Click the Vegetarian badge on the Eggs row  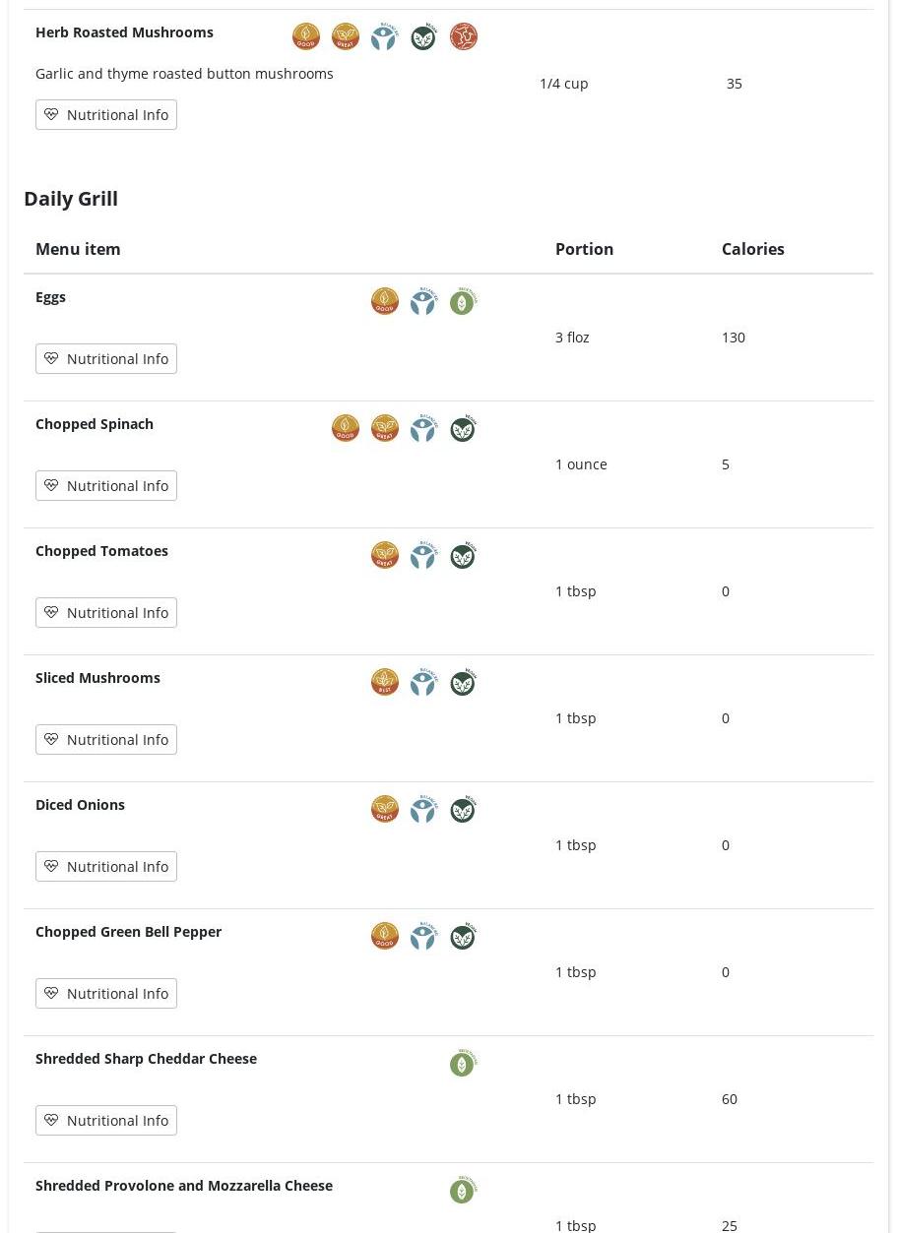463,302
